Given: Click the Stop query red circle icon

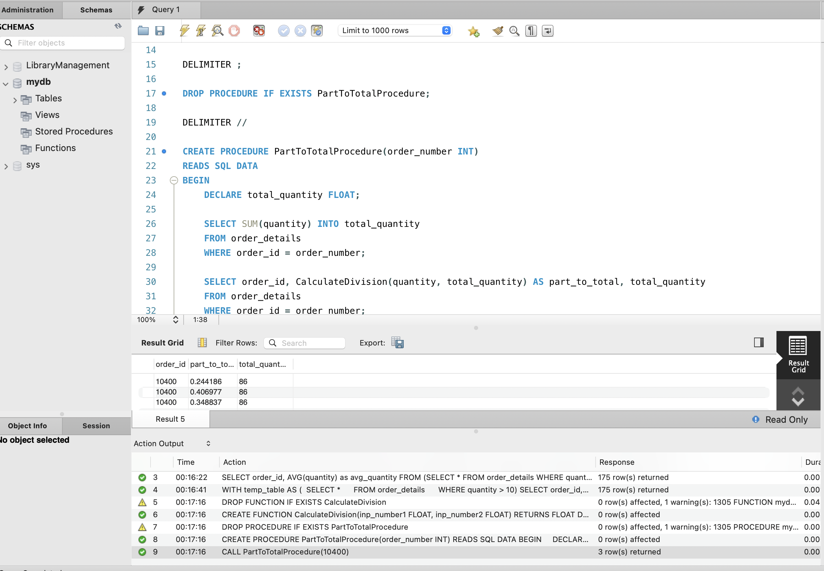Looking at the screenshot, I should (235, 31).
